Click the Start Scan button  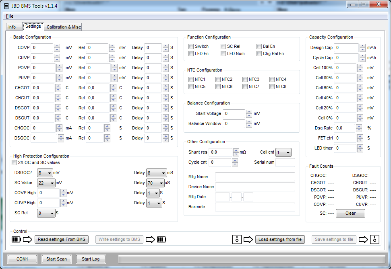pos(56,259)
